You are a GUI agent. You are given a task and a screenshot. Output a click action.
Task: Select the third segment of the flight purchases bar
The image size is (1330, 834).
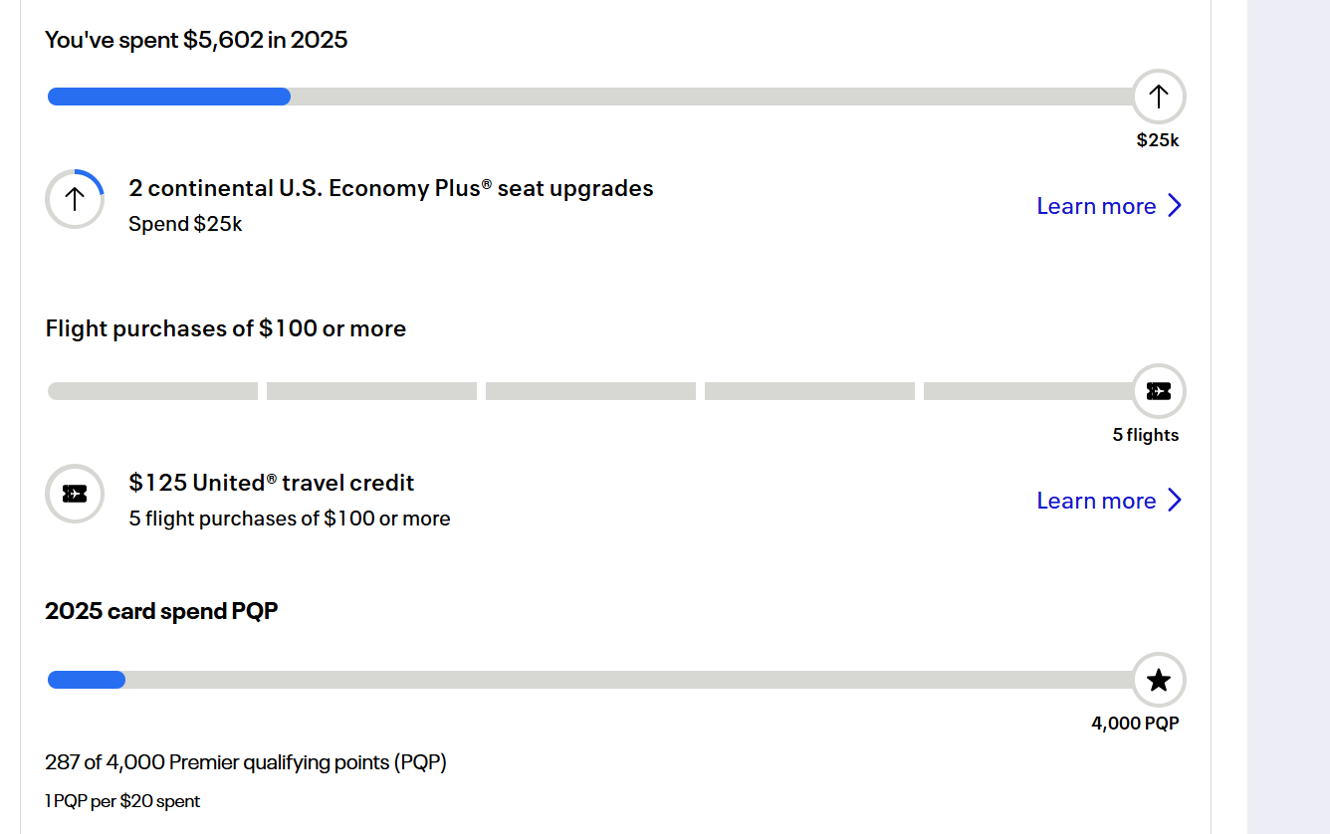[x=590, y=391]
